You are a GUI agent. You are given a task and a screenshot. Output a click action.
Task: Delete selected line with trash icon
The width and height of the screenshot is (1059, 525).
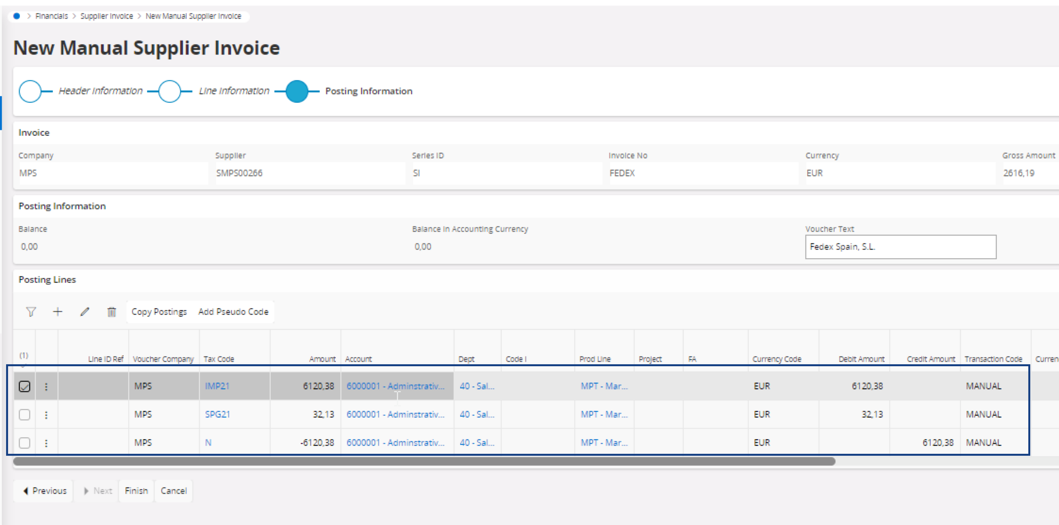[x=112, y=312]
